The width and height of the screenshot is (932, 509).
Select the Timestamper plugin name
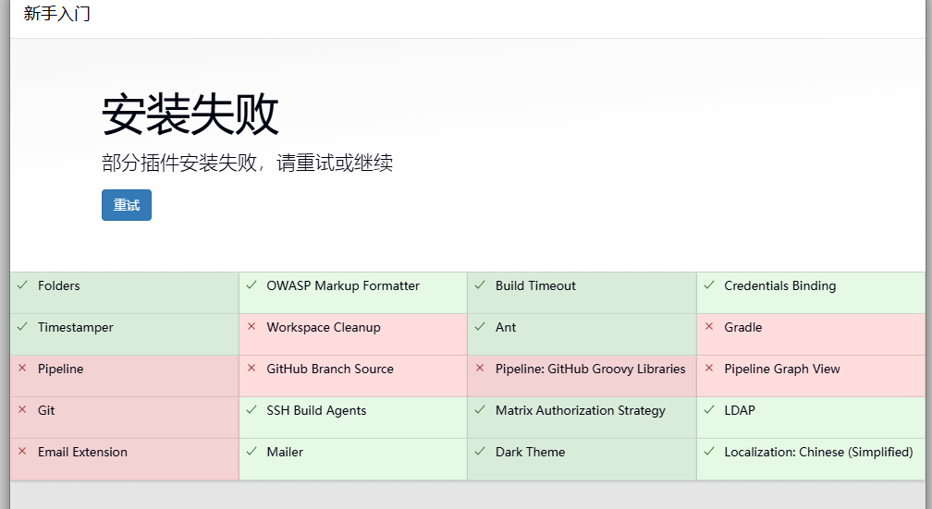coord(76,328)
